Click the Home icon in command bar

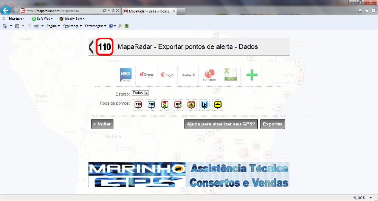[5, 26]
